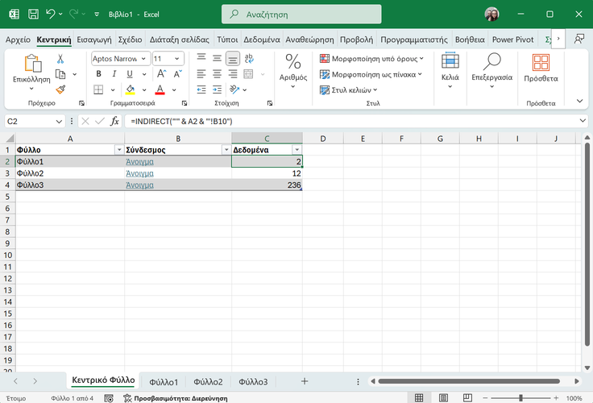
Task: Open the Εισαγωγή ribbon tab
Action: point(95,39)
